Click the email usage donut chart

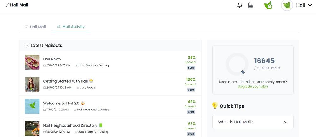tap(237, 64)
